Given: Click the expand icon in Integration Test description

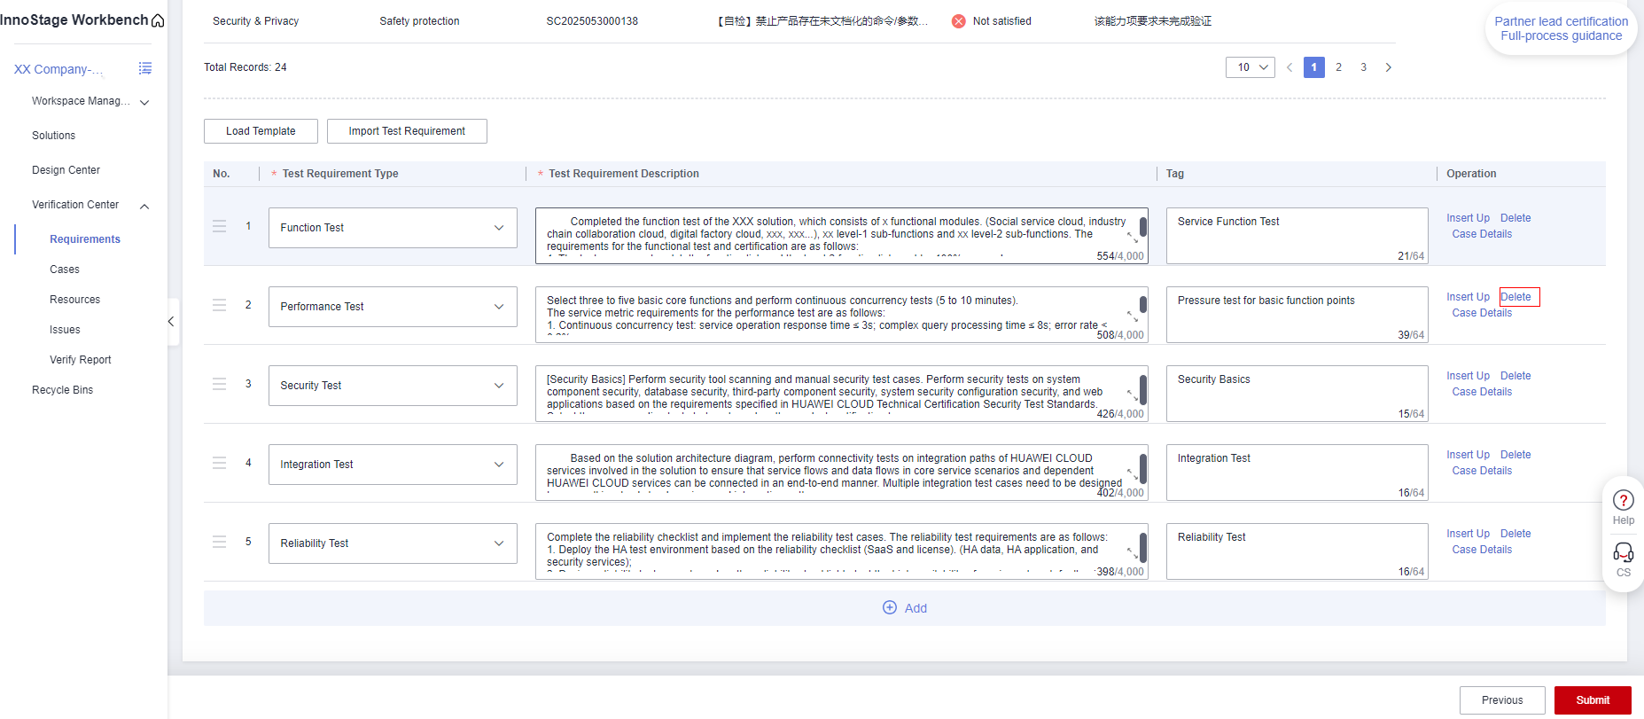Looking at the screenshot, I should 1133,474.
